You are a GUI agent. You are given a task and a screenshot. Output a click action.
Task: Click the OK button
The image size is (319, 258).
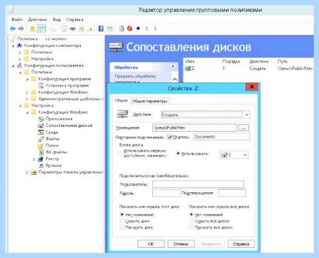(151, 244)
